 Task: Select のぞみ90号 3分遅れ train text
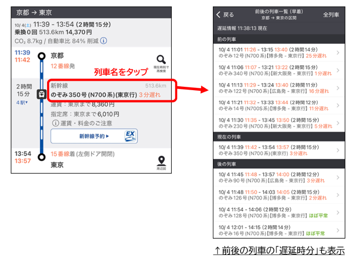(x=272, y=181)
